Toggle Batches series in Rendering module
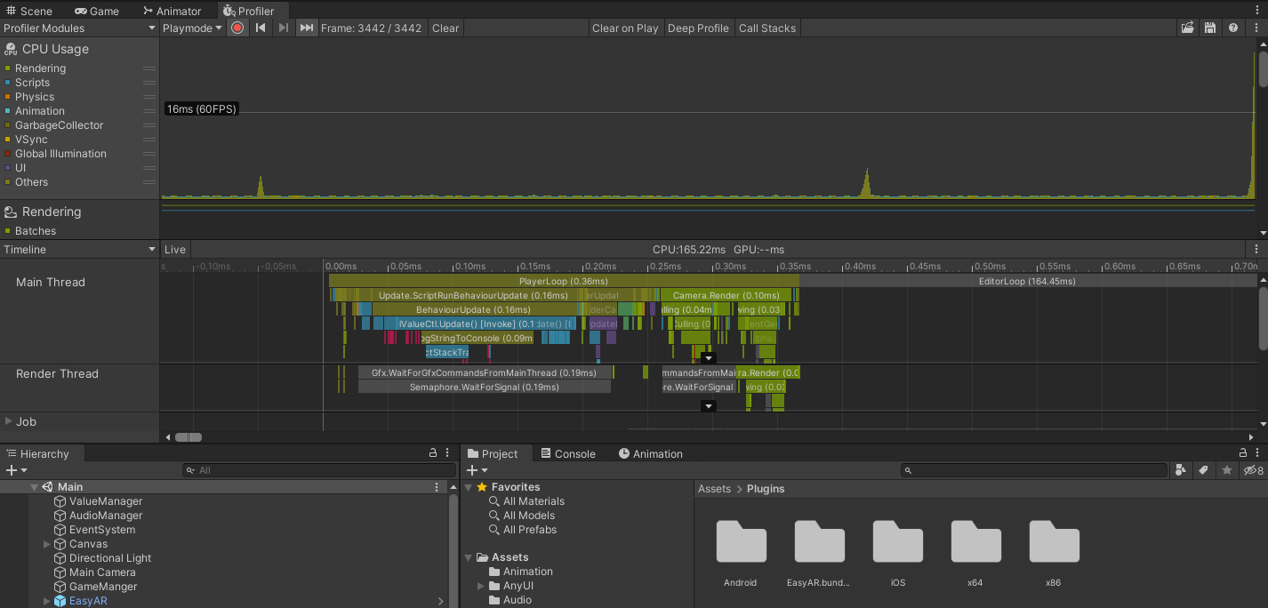 (x=8, y=231)
